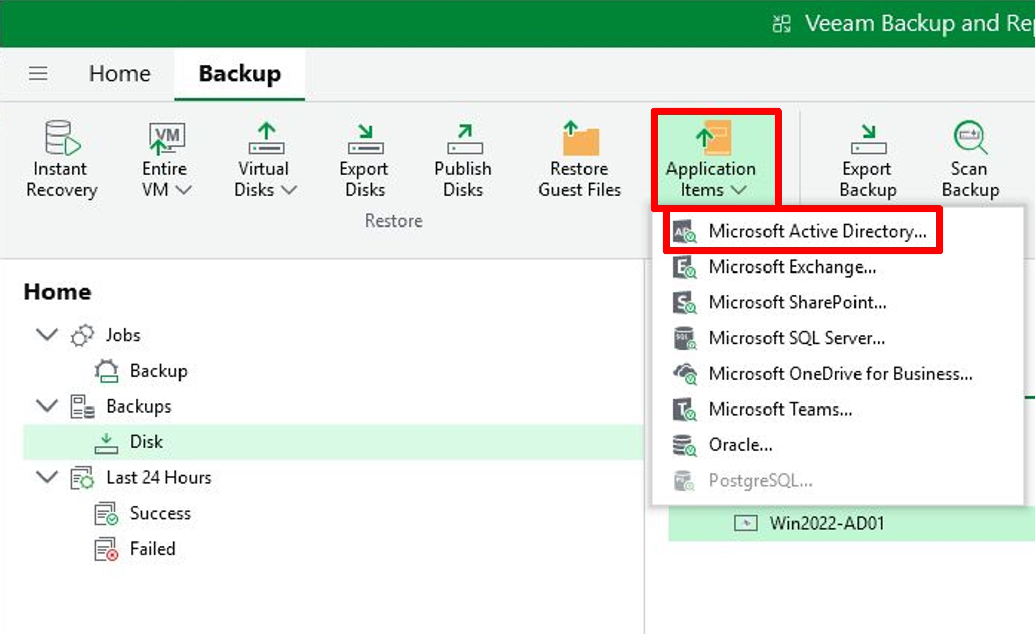
Task: Click the Win2022-AD01 VM icon
Action: point(746,523)
